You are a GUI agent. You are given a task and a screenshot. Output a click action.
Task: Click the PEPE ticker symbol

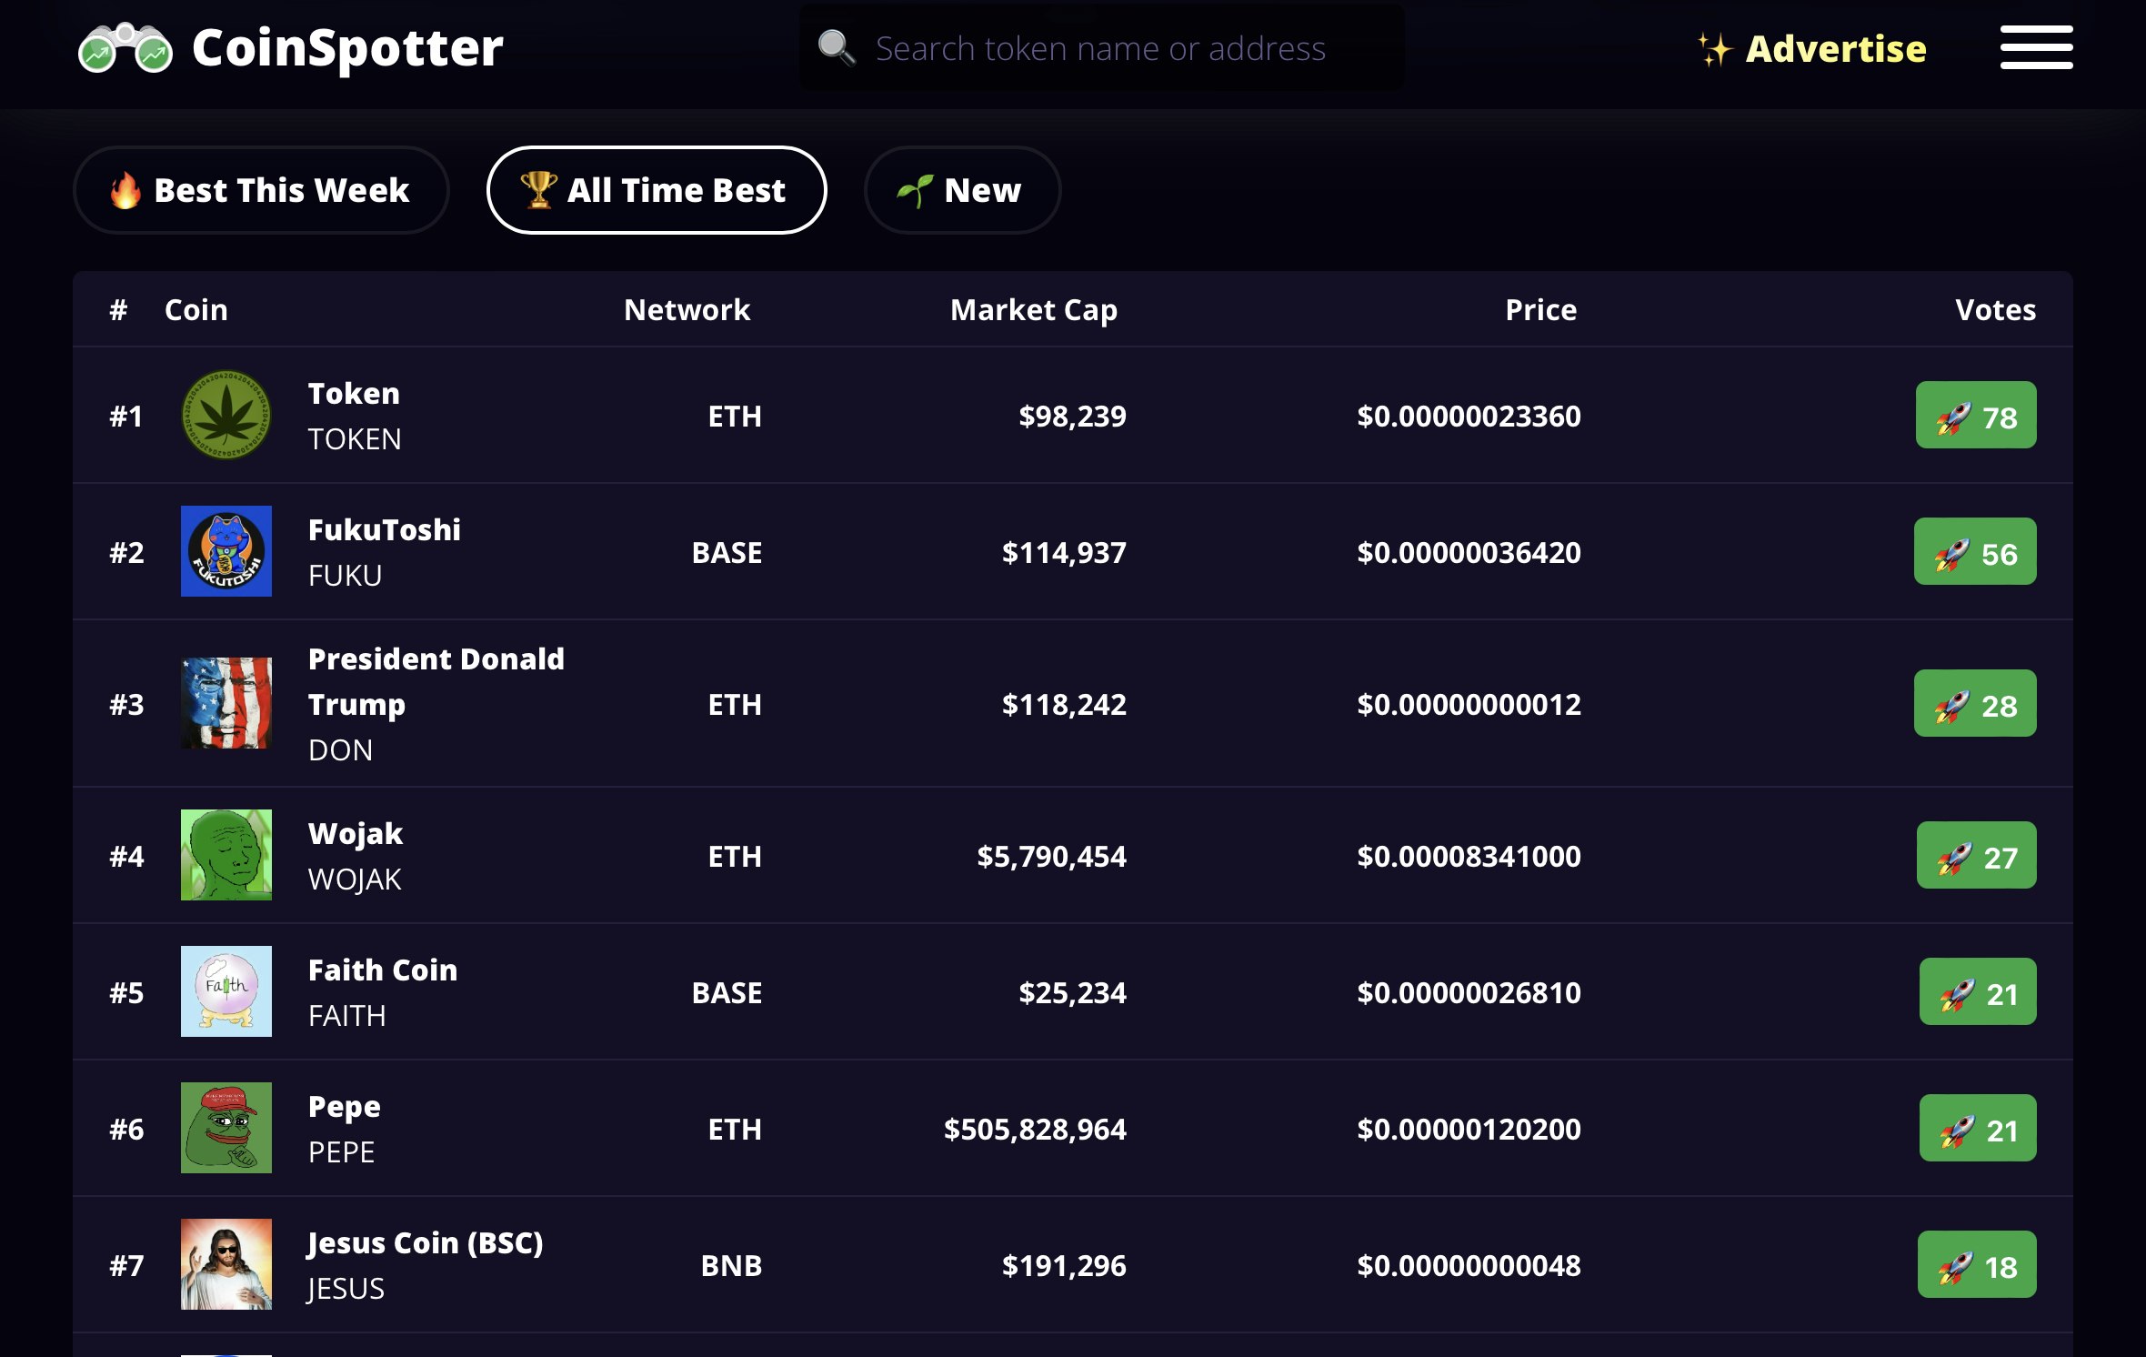tap(342, 1151)
